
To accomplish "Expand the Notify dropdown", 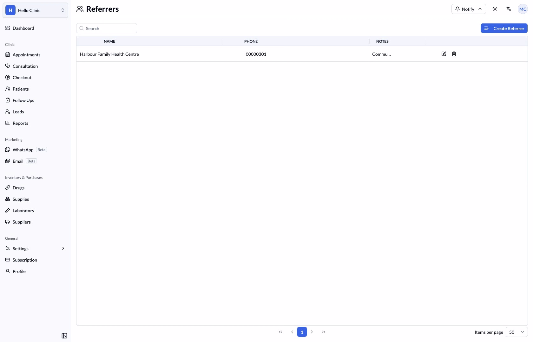I will [x=469, y=9].
